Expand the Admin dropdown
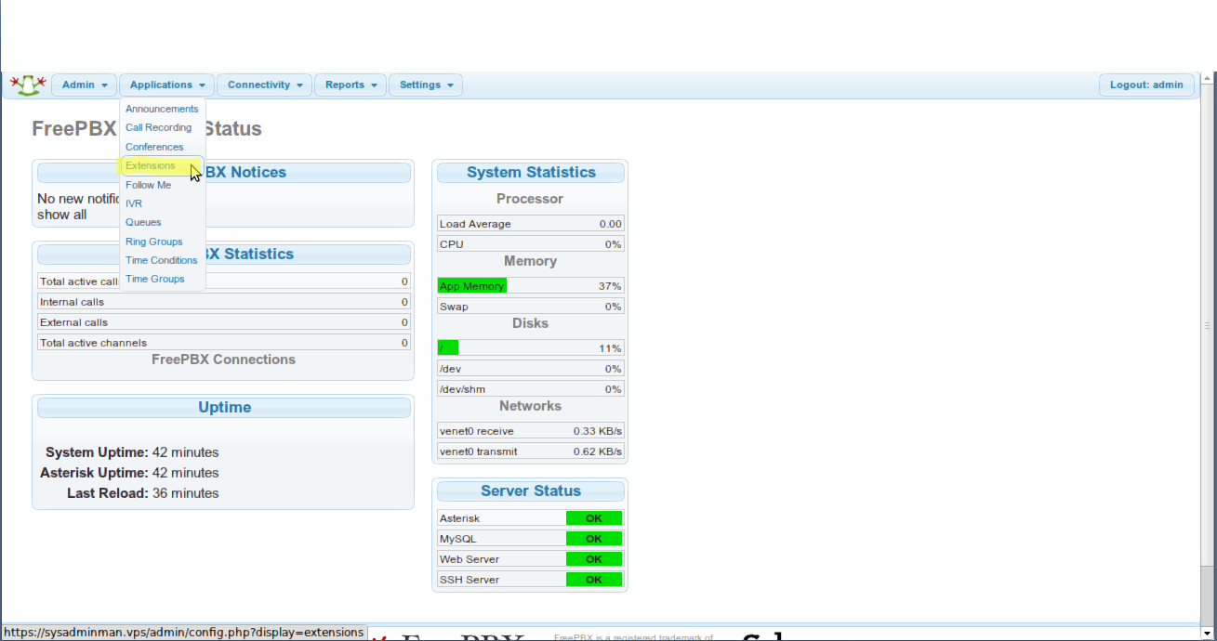Viewport: 1217px width, 641px height. point(84,85)
